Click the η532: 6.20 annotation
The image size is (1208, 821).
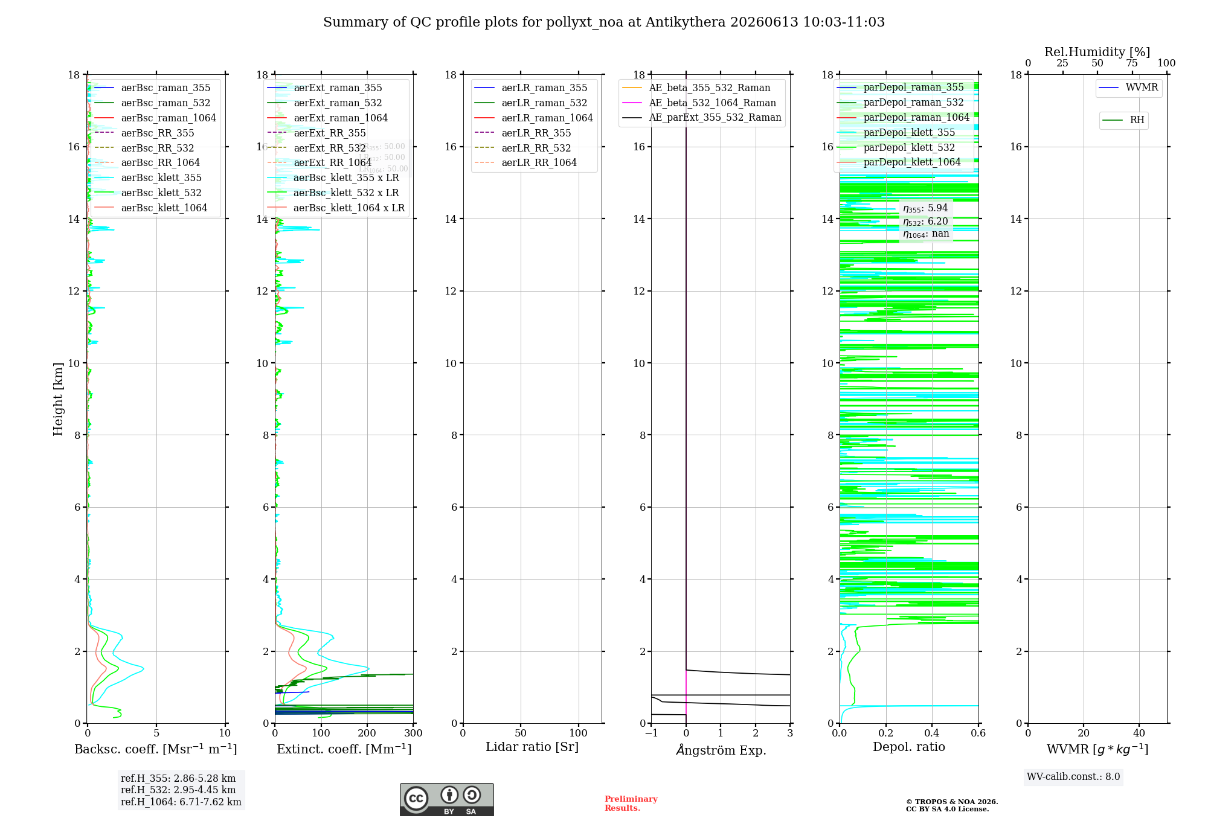(925, 222)
